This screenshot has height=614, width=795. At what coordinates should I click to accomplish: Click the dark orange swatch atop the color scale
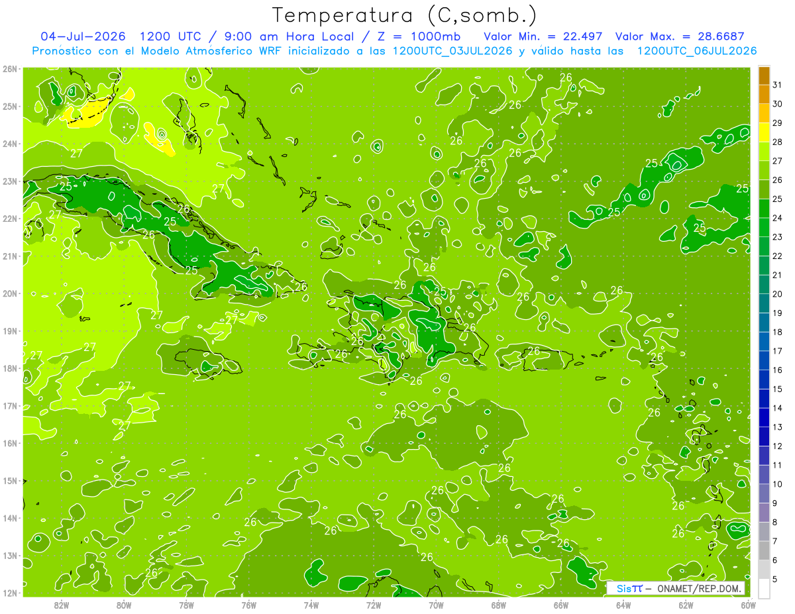[x=764, y=76]
